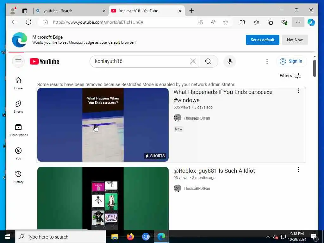Add this page to favorites star

click(226, 22)
